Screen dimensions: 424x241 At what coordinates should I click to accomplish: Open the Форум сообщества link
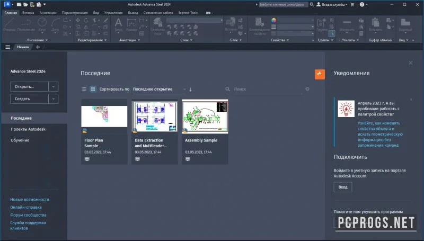[29, 215]
